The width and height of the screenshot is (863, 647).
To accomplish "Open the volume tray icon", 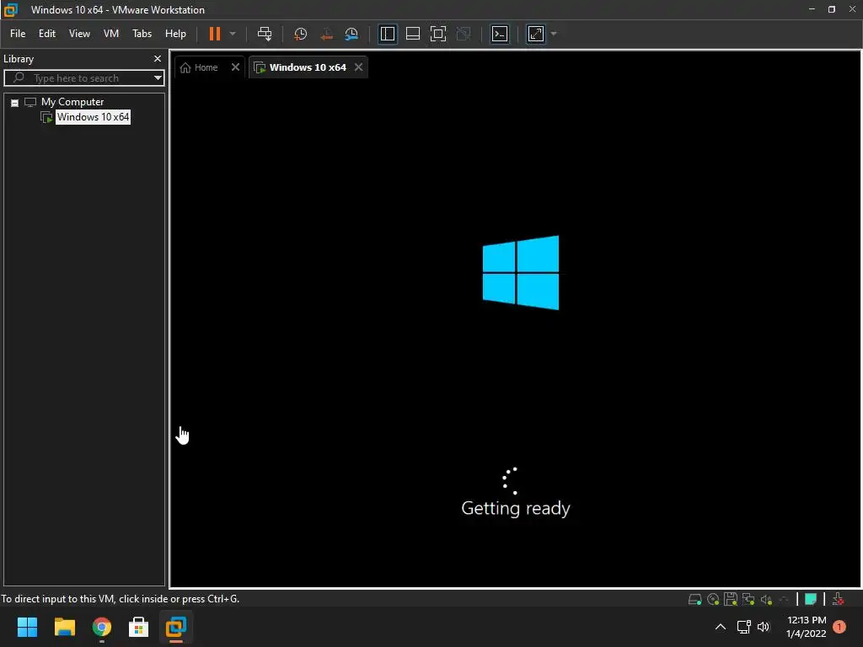I will click(764, 627).
